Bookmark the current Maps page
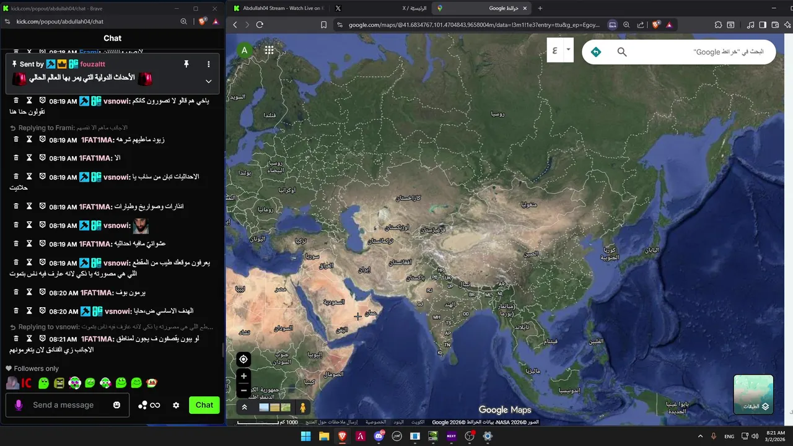The width and height of the screenshot is (793, 446). click(323, 25)
